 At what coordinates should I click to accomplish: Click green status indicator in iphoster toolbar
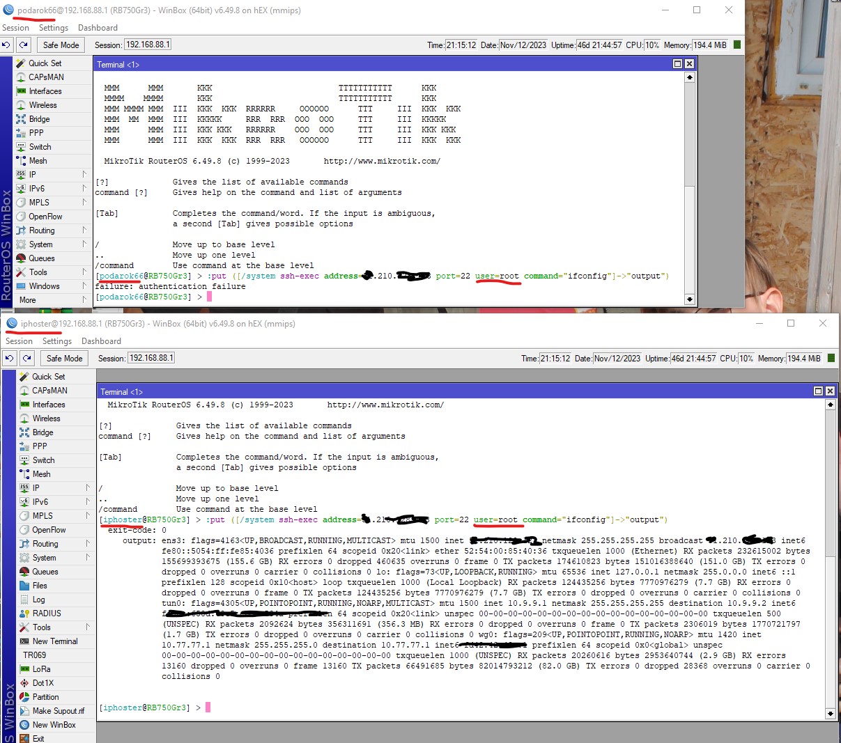831,358
